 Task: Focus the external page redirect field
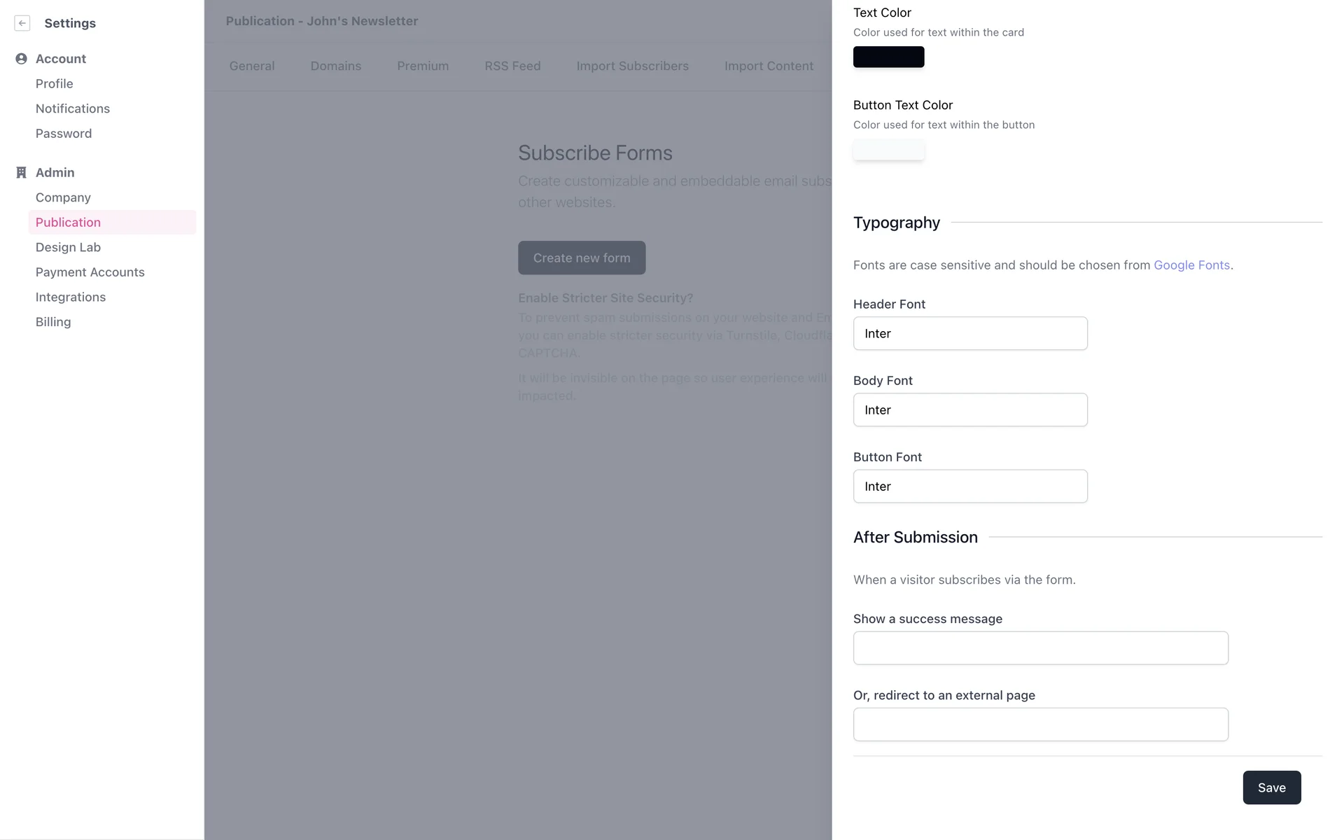point(1040,724)
